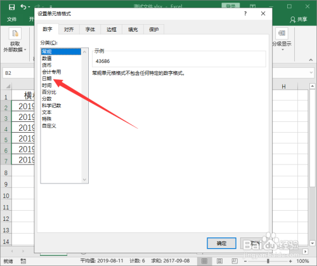This screenshot has height=266, width=317.
Task: Click horizontal scroll right arrow
Action: [x=305, y=251]
